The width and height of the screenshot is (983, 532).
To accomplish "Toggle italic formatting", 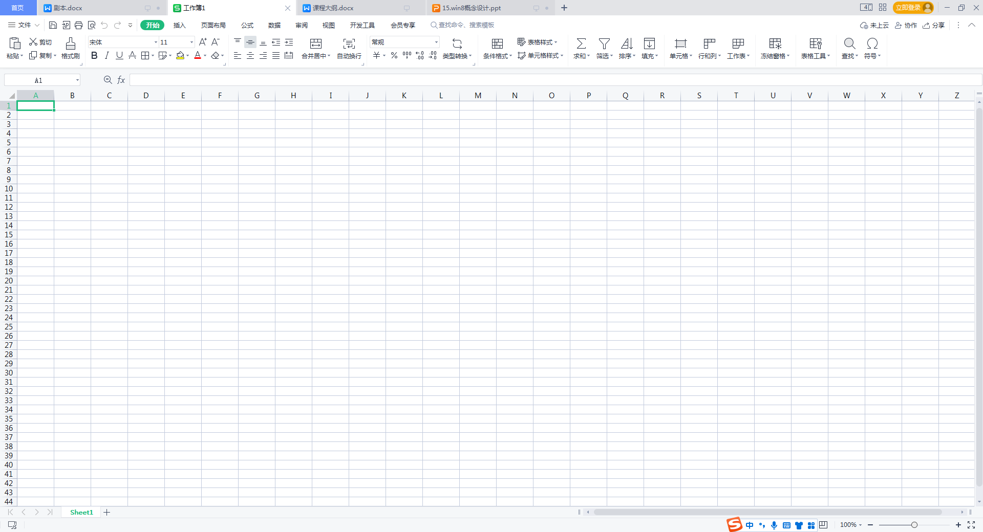I will (106, 55).
